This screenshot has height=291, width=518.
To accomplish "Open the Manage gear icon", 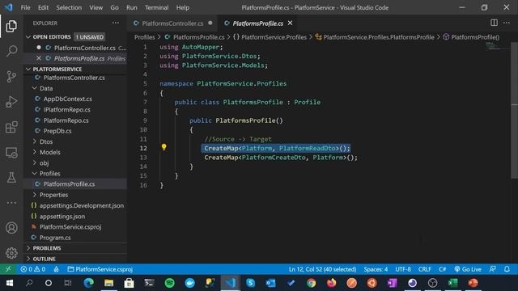I will pyautogui.click(x=11, y=253).
